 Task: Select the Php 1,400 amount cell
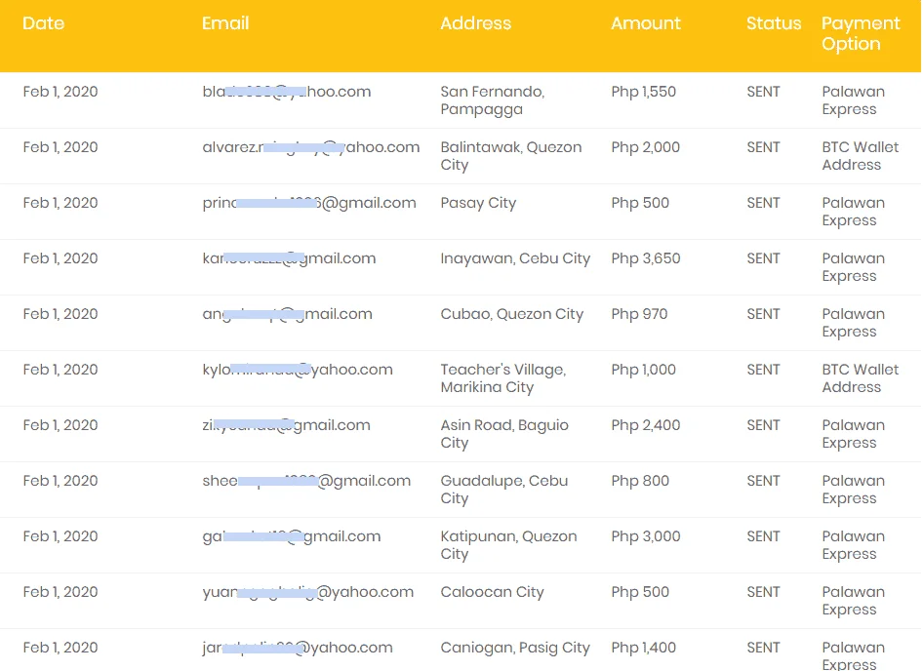pyautogui.click(x=643, y=648)
